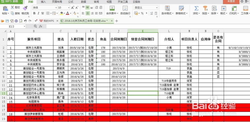Open the number format dropdown (自定义)
This screenshot has height=122, width=250.
coord(157,8)
